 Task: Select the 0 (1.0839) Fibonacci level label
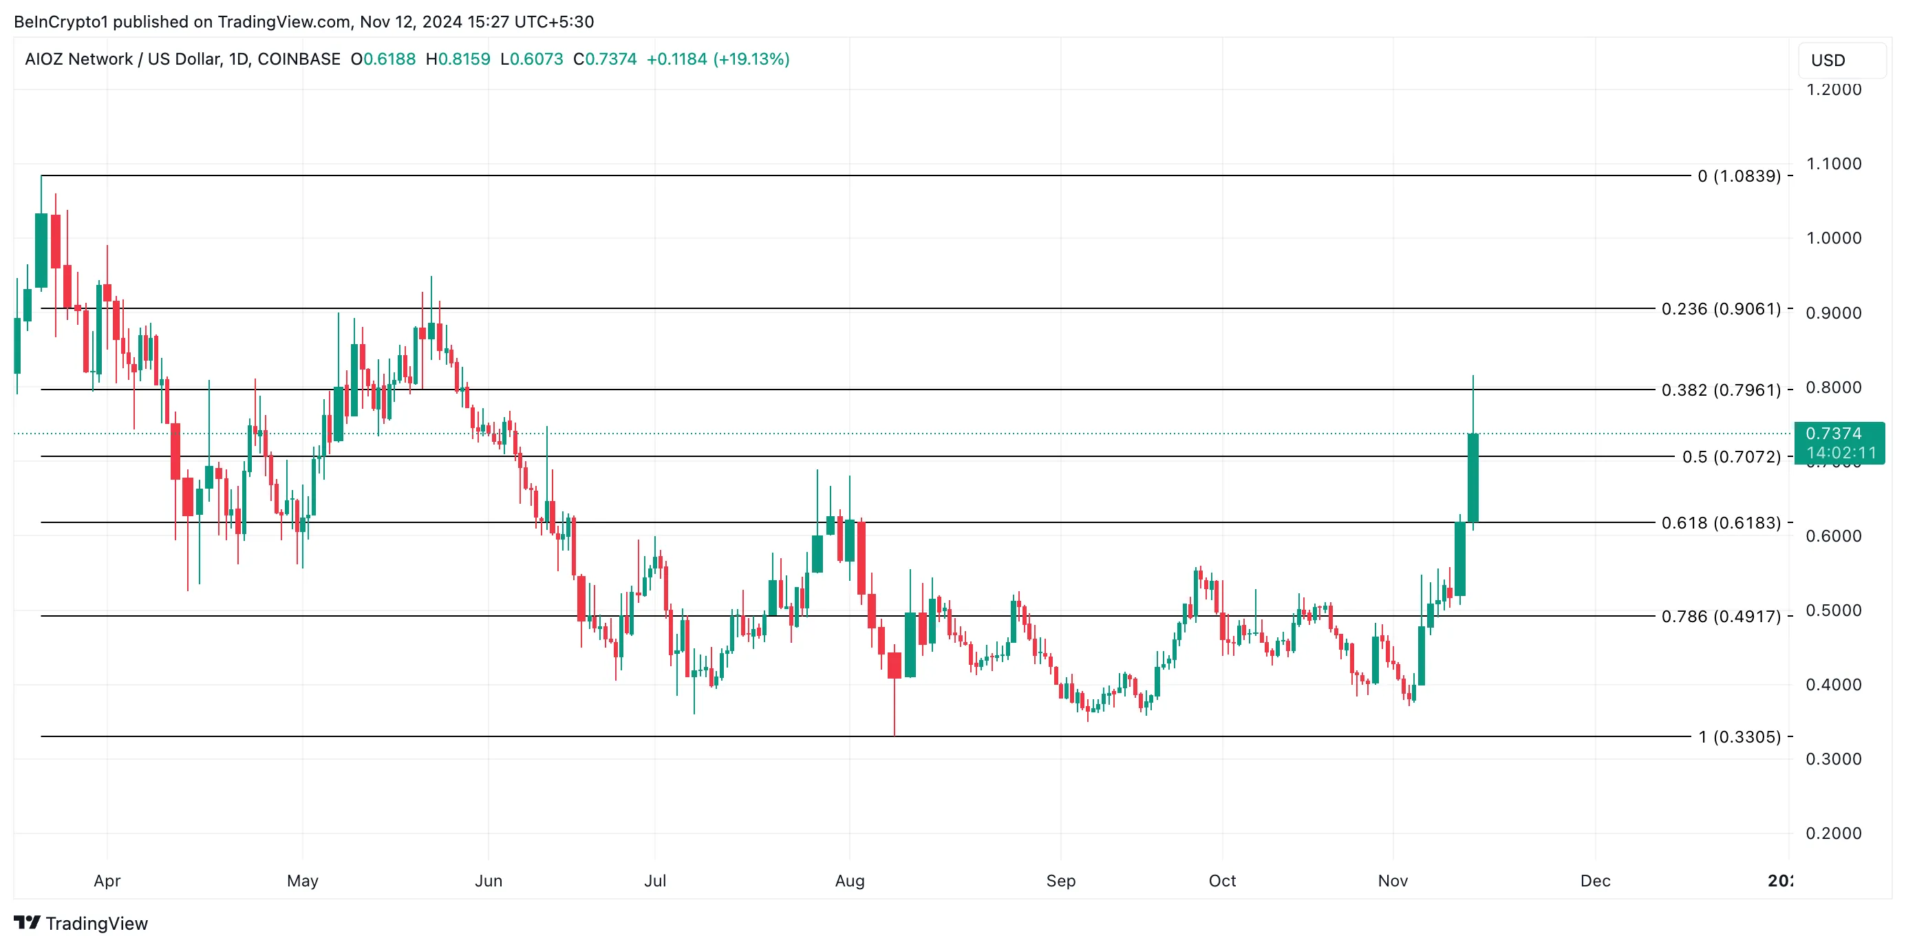[1739, 176]
